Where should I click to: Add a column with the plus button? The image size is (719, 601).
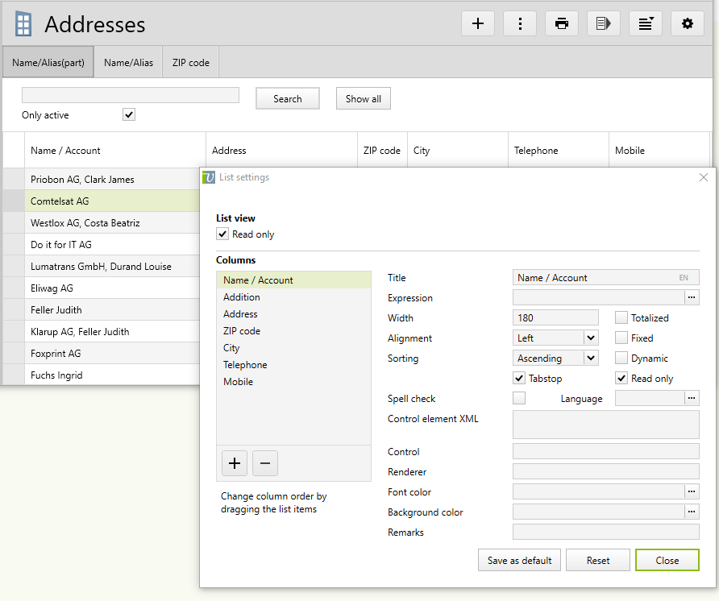(x=235, y=463)
